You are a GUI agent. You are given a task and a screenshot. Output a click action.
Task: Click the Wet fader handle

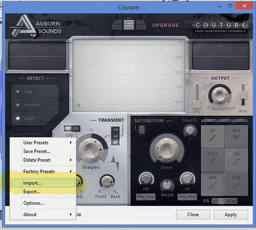(x=243, y=95)
